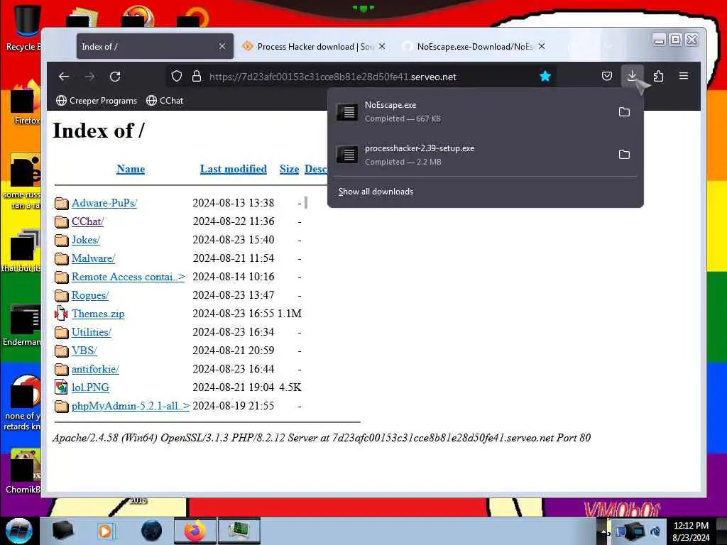Open the Adware-PuPs/ directory
The height and width of the screenshot is (545, 727).
[x=104, y=203]
